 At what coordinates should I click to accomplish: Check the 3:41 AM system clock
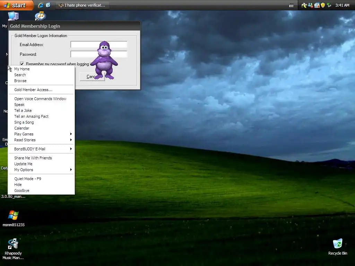342,5
